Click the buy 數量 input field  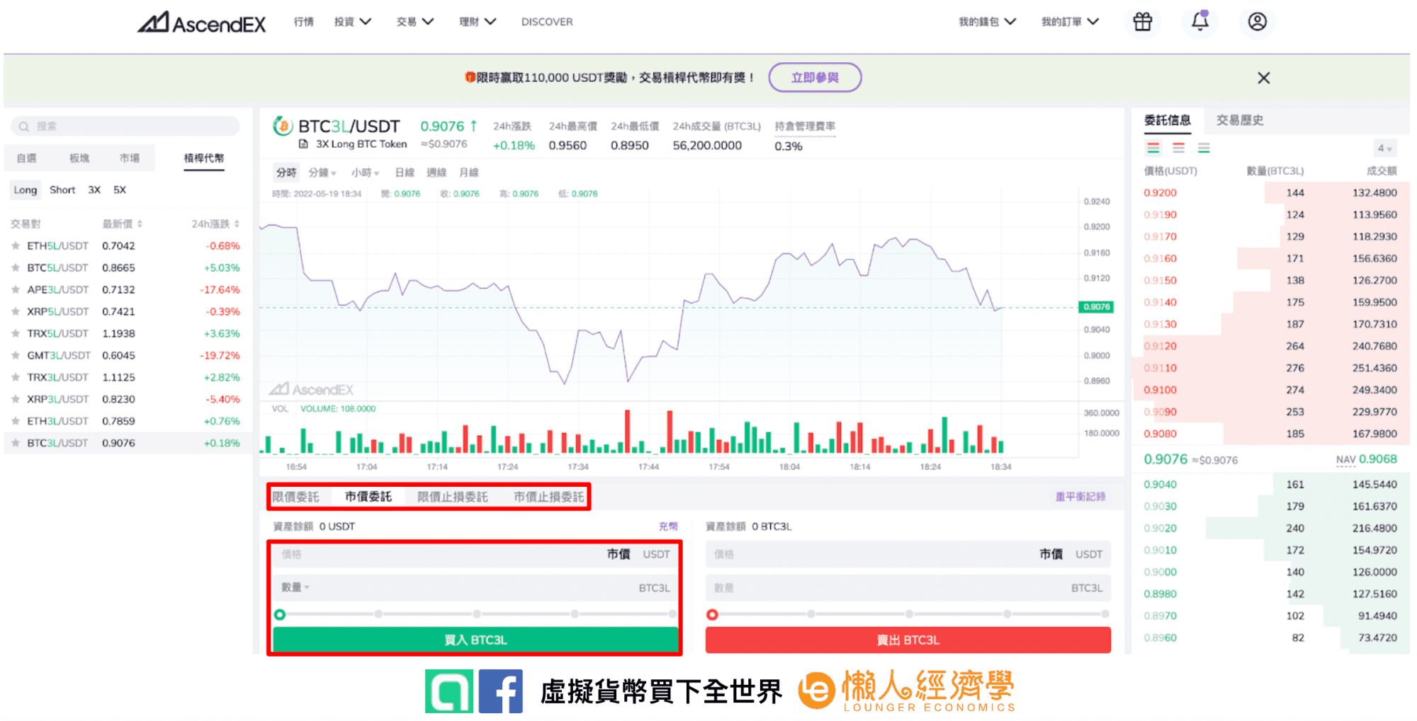475,587
